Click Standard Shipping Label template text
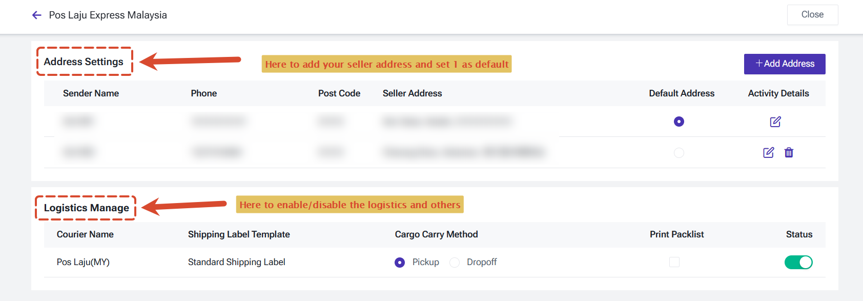 [236, 262]
